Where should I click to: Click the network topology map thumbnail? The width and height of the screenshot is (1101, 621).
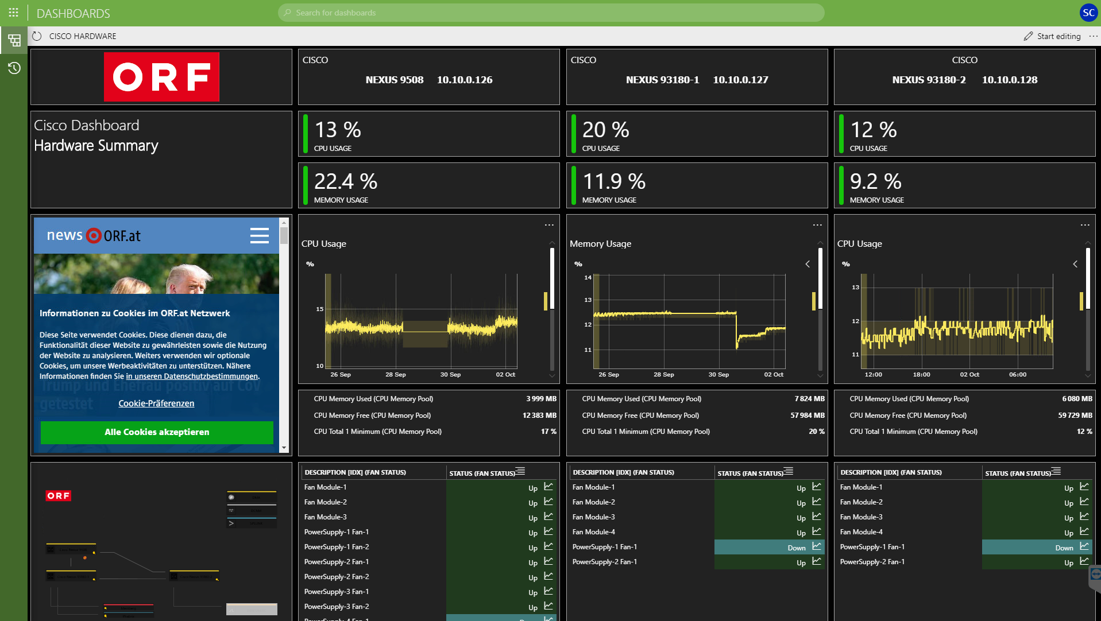pos(161,542)
